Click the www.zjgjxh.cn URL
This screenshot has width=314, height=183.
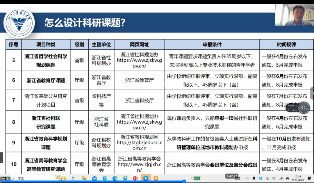[139, 167]
